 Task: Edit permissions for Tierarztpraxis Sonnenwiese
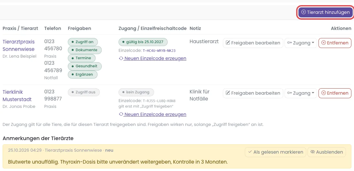tap(253, 43)
